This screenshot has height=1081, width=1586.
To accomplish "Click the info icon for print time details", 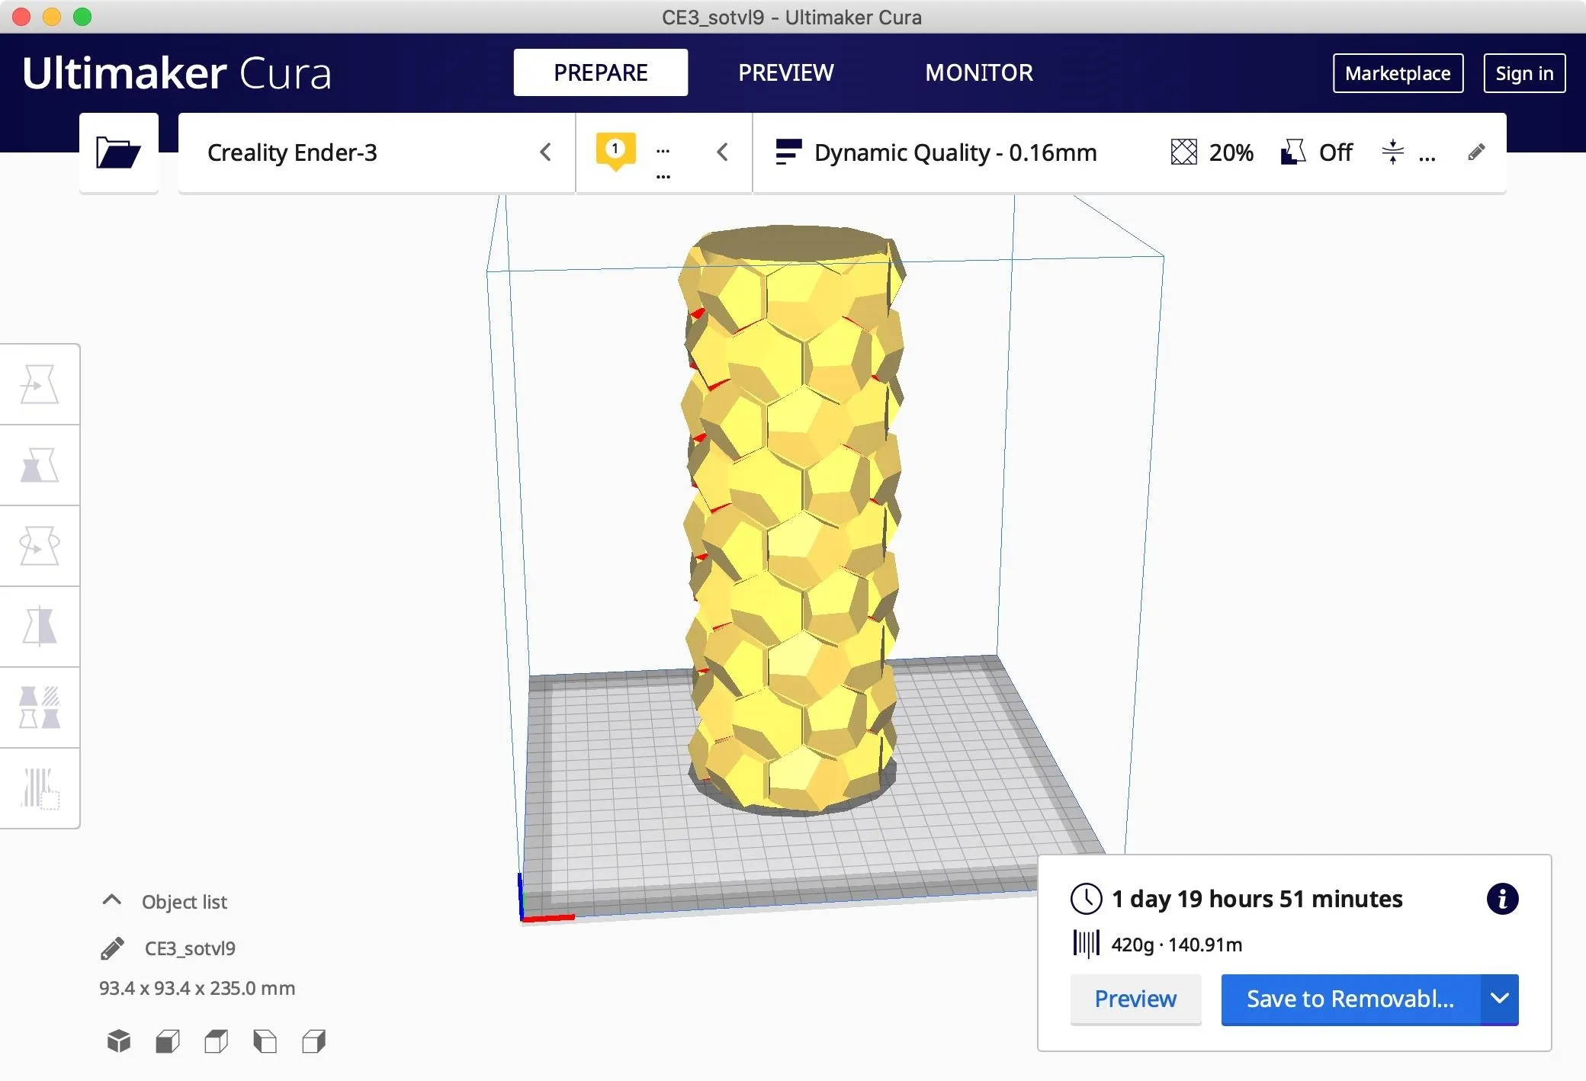I will click(x=1502, y=899).
